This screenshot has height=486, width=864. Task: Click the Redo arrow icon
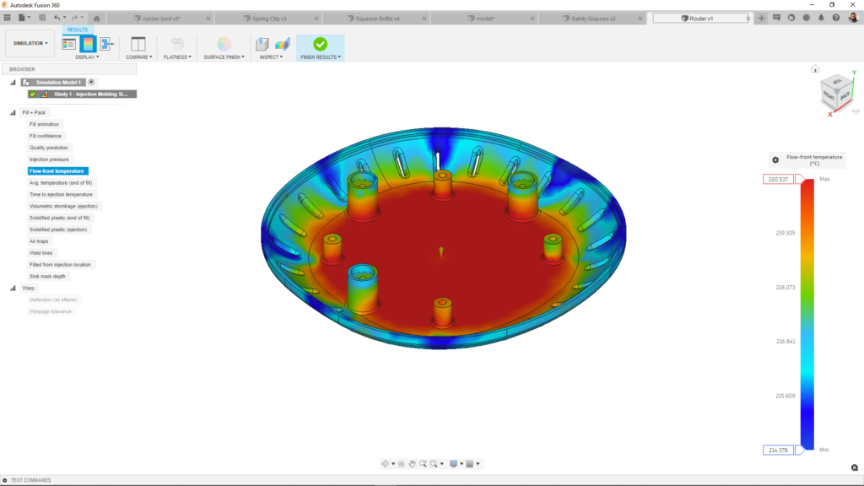[75, 19]
